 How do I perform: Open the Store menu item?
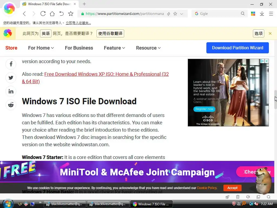11,48
